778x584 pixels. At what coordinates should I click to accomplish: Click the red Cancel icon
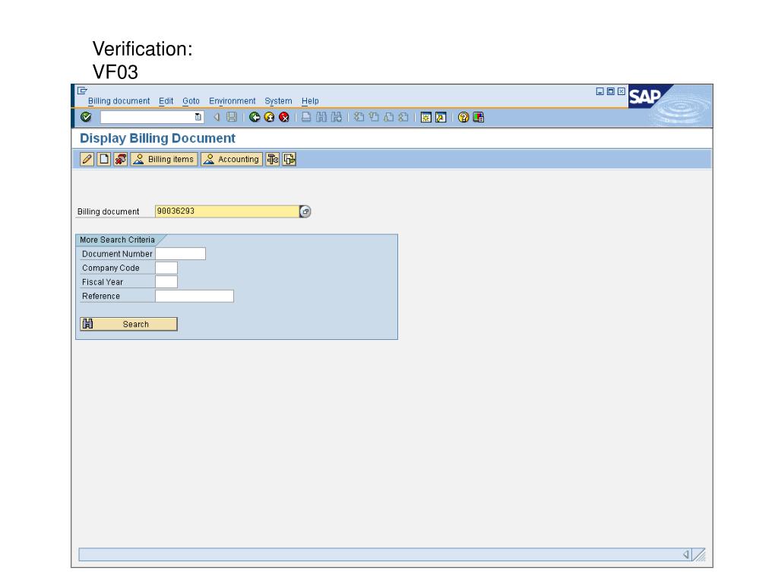pos(284,117)
